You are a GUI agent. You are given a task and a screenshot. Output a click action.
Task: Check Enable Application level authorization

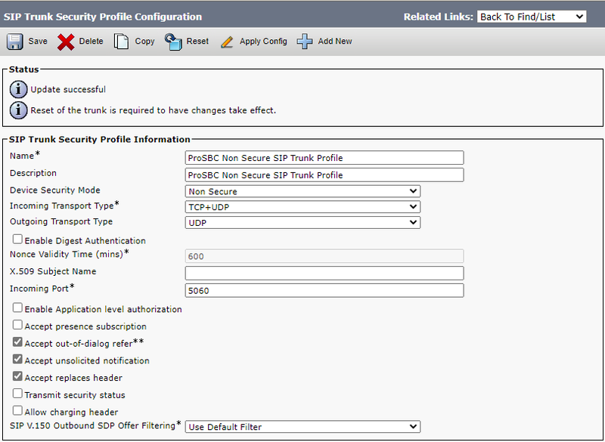point(17,308)
